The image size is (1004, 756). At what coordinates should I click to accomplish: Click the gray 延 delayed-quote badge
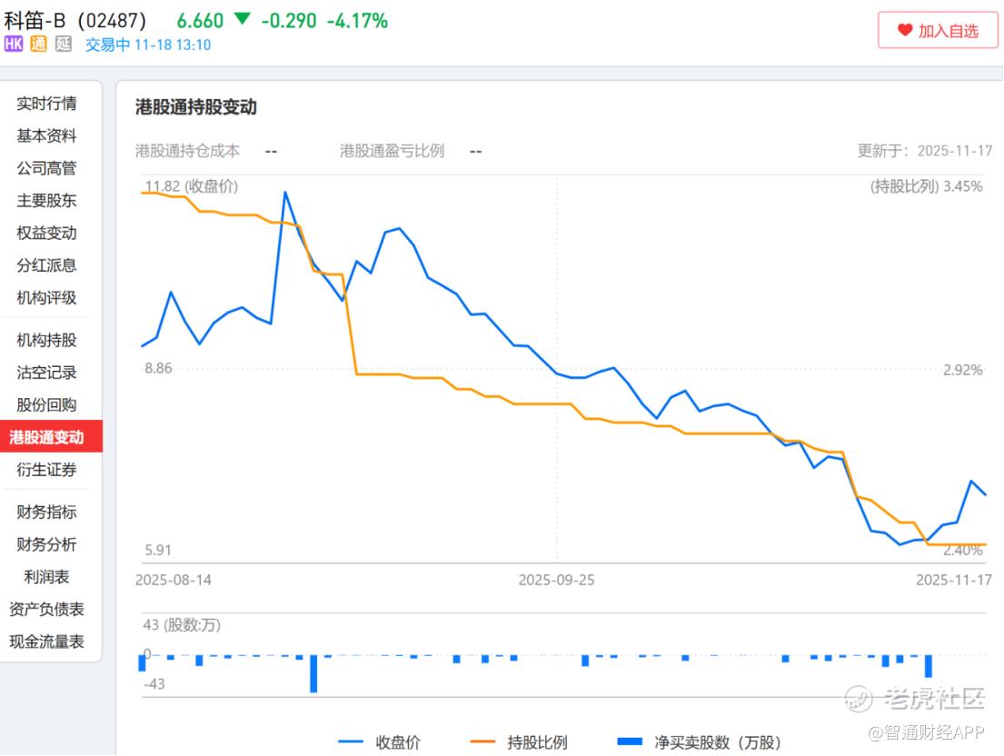63,44
